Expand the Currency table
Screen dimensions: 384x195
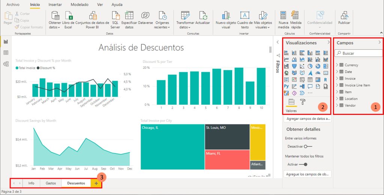[337, 65]
